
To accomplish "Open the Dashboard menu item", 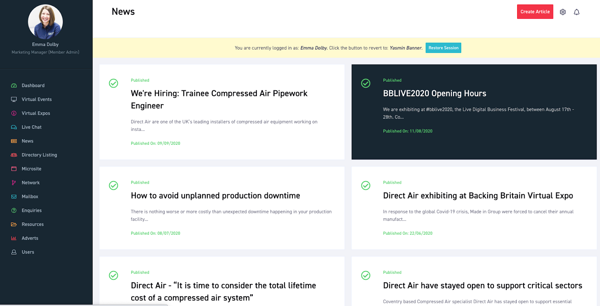I will tap(33, 85).
